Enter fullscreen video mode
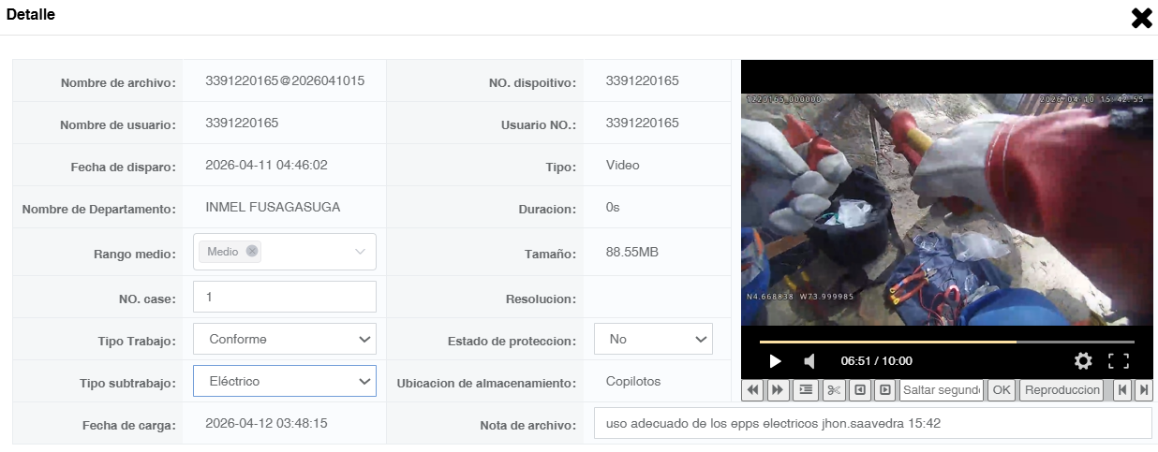This screenshot has width=1158, height=452. point(1119,361)
